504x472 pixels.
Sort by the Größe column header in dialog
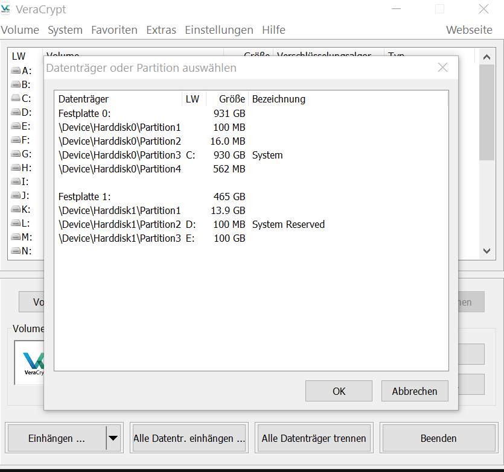point(227,99)
